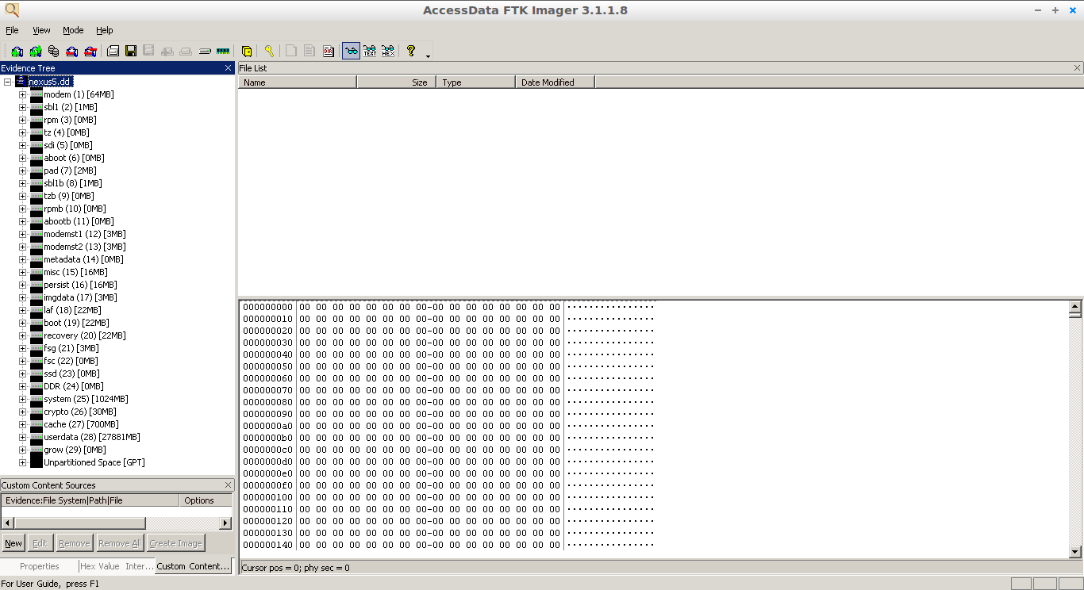
Task: Sort file list by Type column
Action: coord(475,82)
